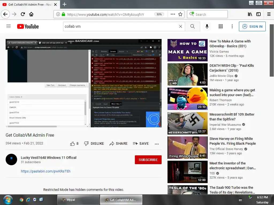
Task: Reset zoom using the 90% badge
Action: pos(159,14)
